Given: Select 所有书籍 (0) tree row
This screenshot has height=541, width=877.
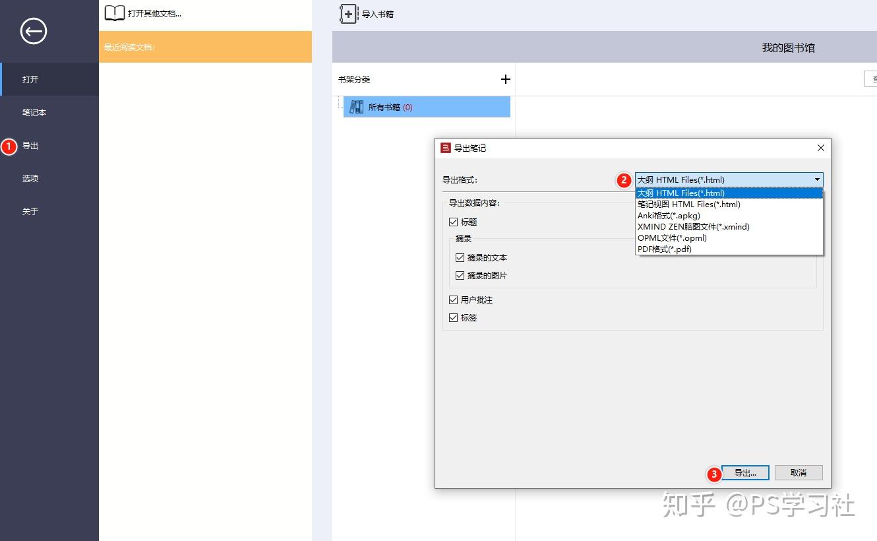Looking at the screenshot, I should click(x=427, y=107).
